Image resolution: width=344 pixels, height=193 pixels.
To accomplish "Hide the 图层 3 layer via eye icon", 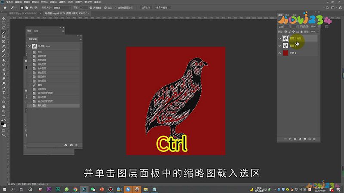I will pos(279,46).
